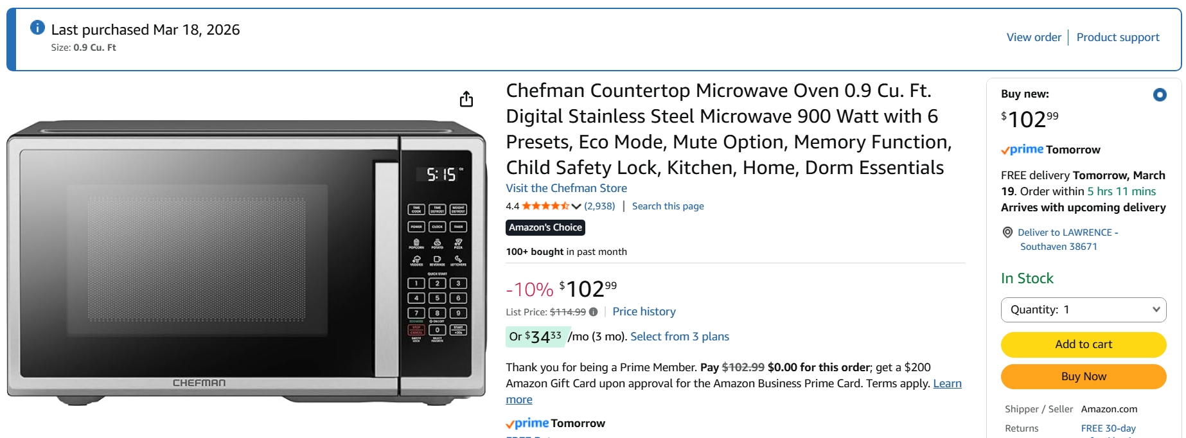Image resolution: width=1186 pixels, height=438 pixels.
Task: Open Product support
Action: tap(1117, 37)
